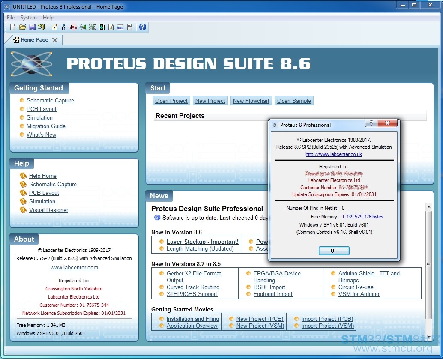Open Visual Designer help link

click(48, 210)
